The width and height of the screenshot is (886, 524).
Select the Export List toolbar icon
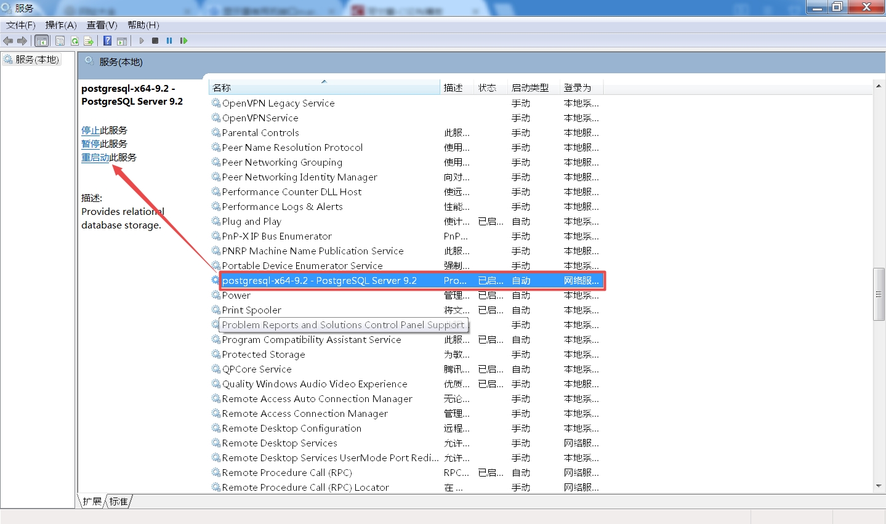pos(88,41)
